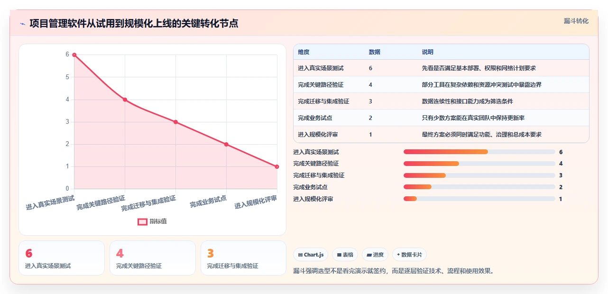The width and height of the screenshot is (608, 294).
Task: Click the chart data point at value 2
Action: [x=226, y=144]
